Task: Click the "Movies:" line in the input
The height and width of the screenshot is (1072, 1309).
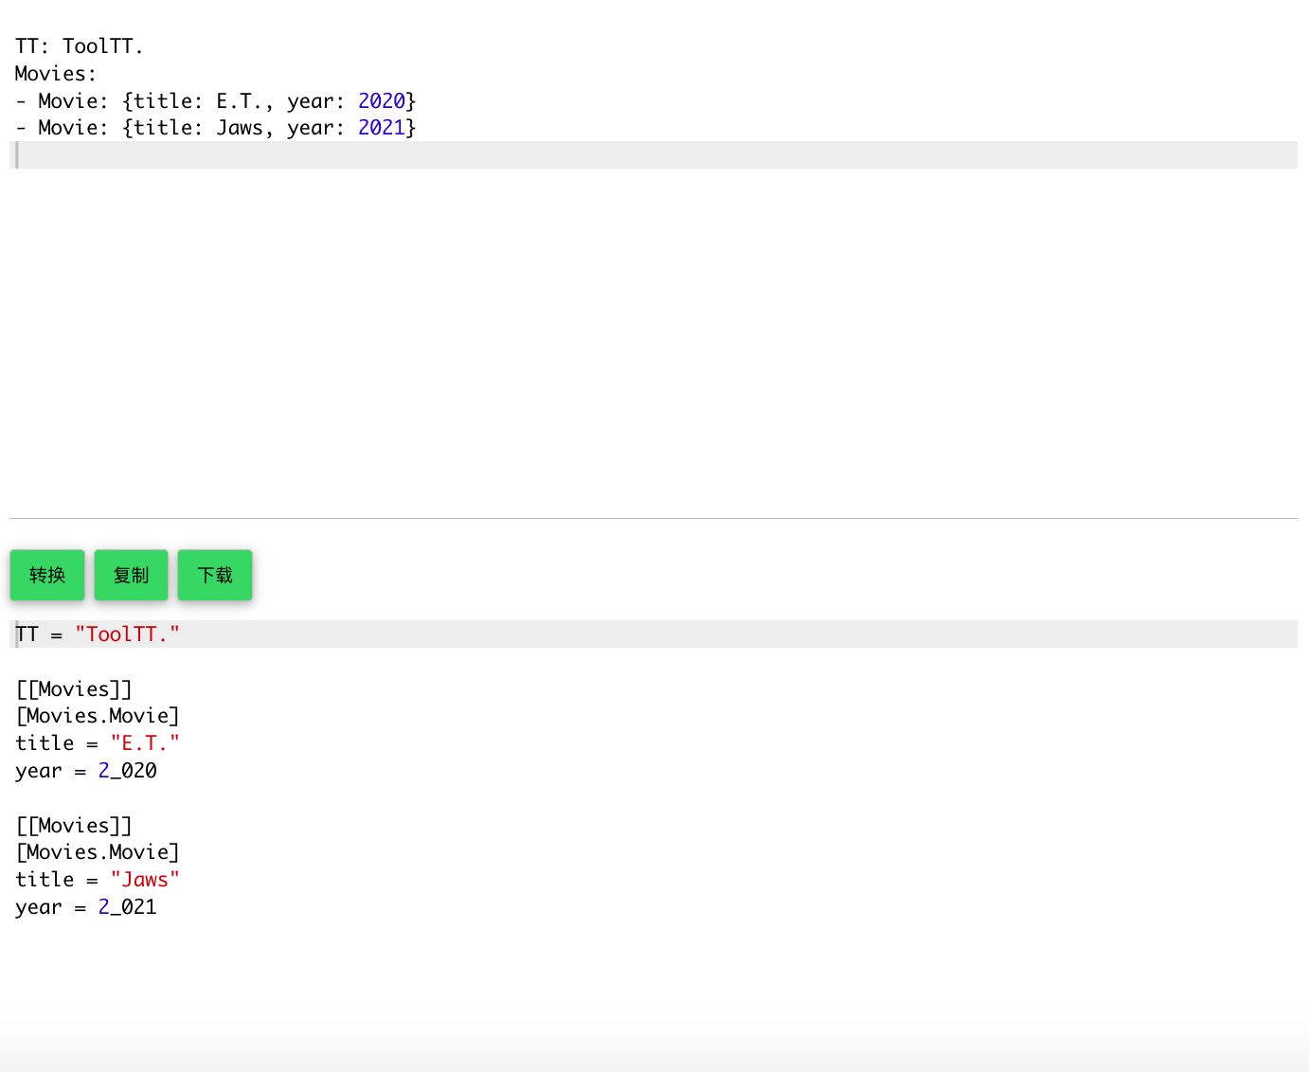Action: point(55,73)
